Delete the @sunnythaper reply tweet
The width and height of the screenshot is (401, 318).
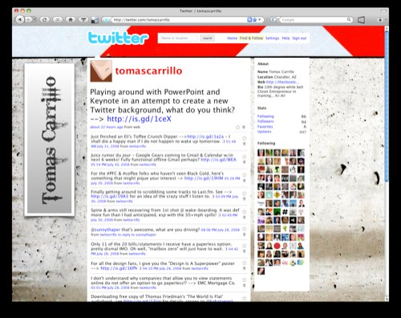[244, 234]
